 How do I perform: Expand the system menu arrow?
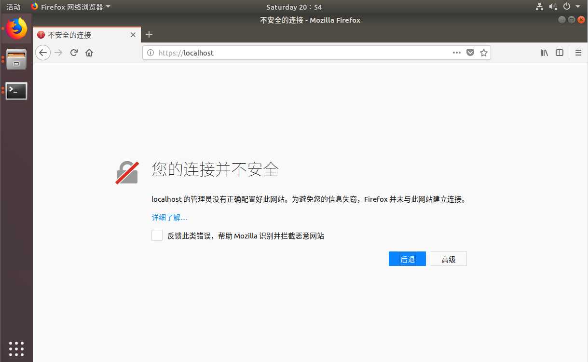[x=578, y=7]
